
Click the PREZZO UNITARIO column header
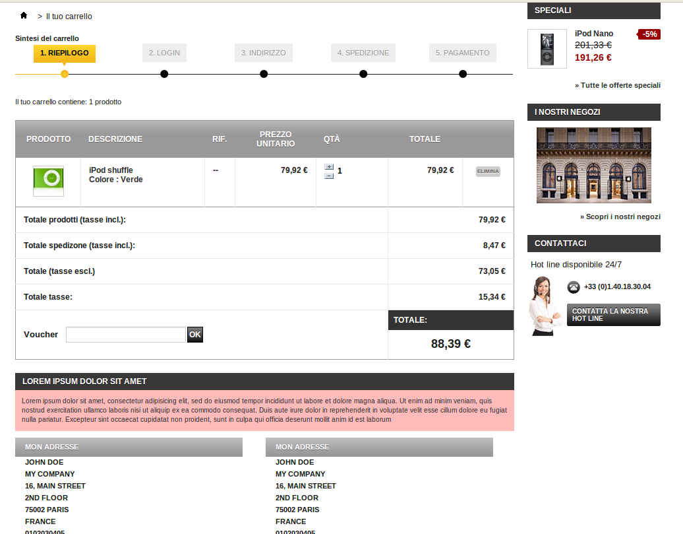coord(276,139)
